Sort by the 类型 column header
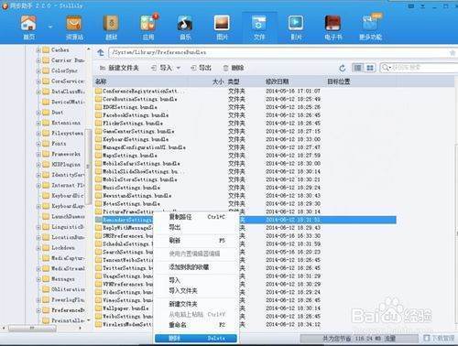The width and height of the screenshot is (458, 346). coord(234,81)
